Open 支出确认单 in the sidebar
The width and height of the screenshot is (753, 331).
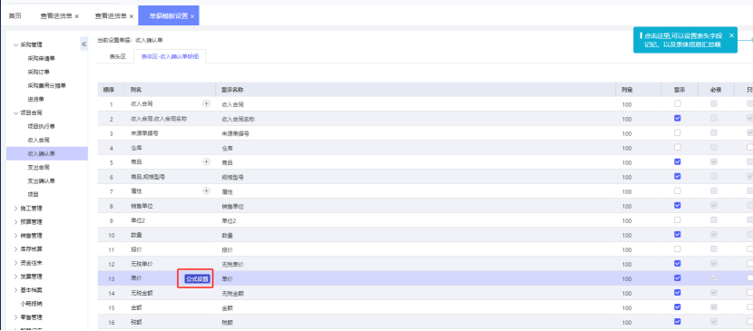pos(42,180)
